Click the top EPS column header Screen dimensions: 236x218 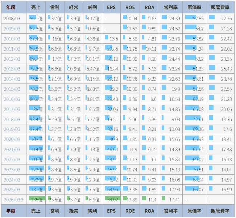pos(112,7)
